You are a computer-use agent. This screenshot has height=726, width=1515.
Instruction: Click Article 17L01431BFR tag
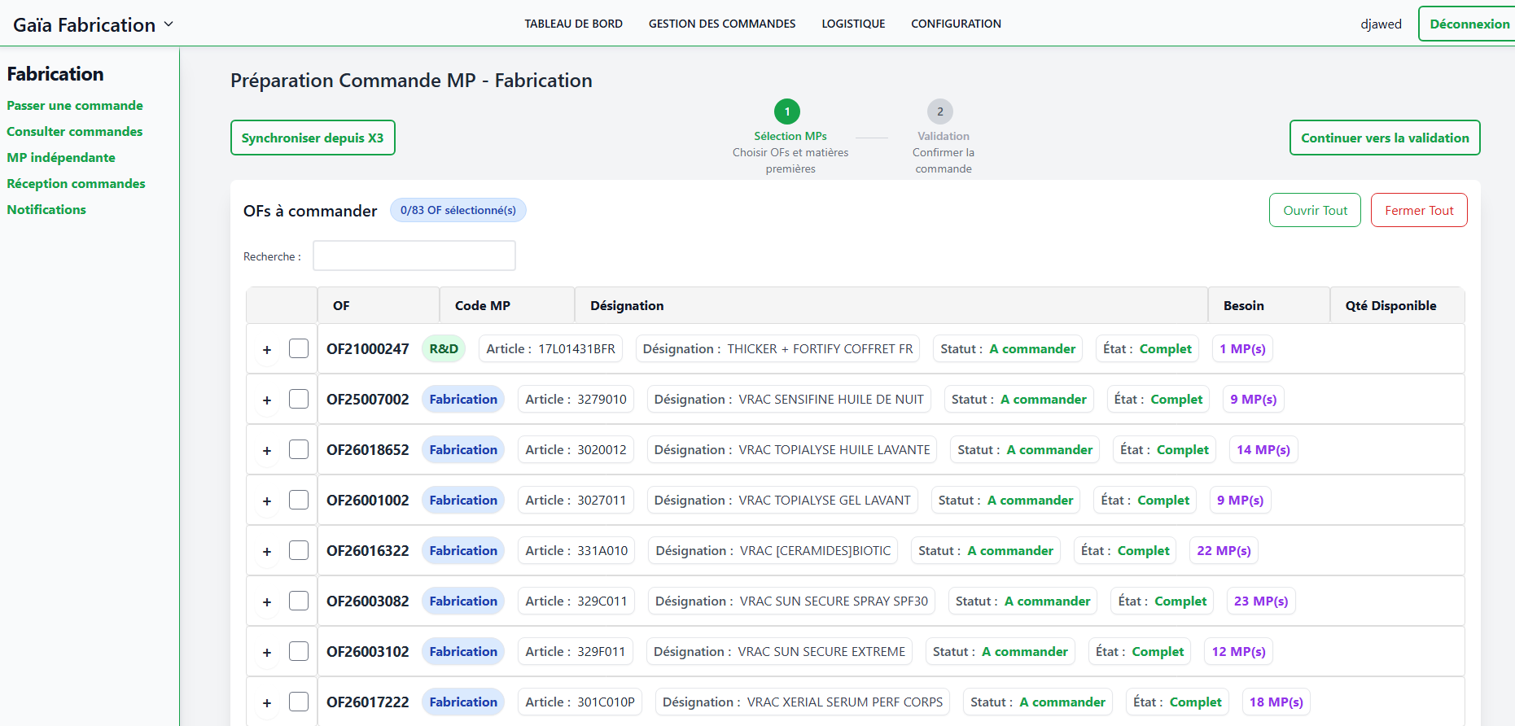(550, 348)
